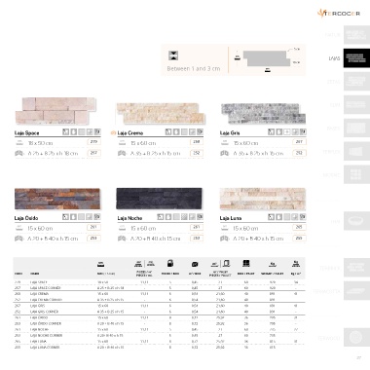
Task: Click the first usage icon beside Laja Gris
Action: (x=271, y=131)
